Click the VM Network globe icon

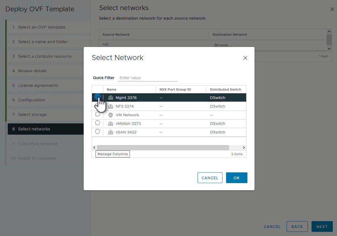[x=111, y=115]
